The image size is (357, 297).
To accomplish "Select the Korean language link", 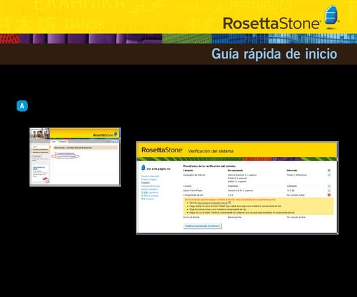I will pos(150,196).
